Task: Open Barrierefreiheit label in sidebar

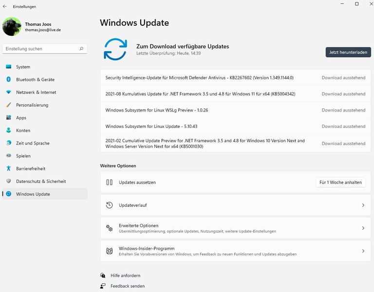Action: coord(31,168)
